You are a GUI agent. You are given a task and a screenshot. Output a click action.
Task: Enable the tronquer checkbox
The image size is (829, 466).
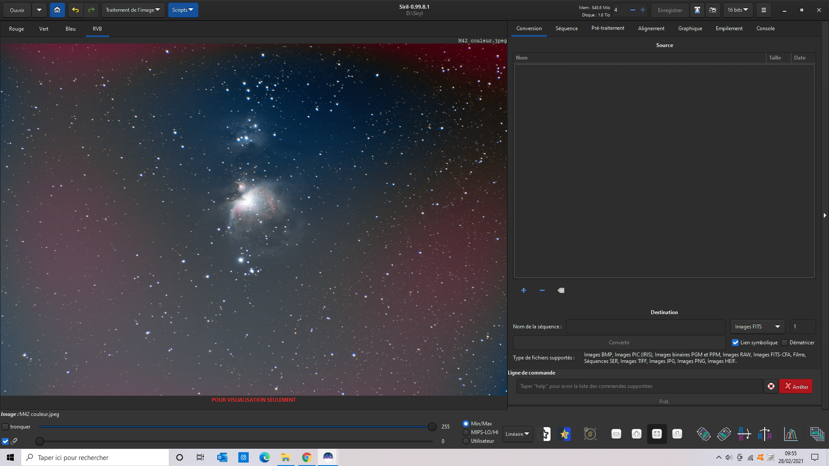tap(6, 427)
